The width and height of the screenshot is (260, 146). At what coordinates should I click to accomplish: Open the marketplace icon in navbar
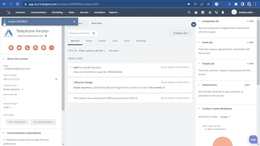(202, 12)
